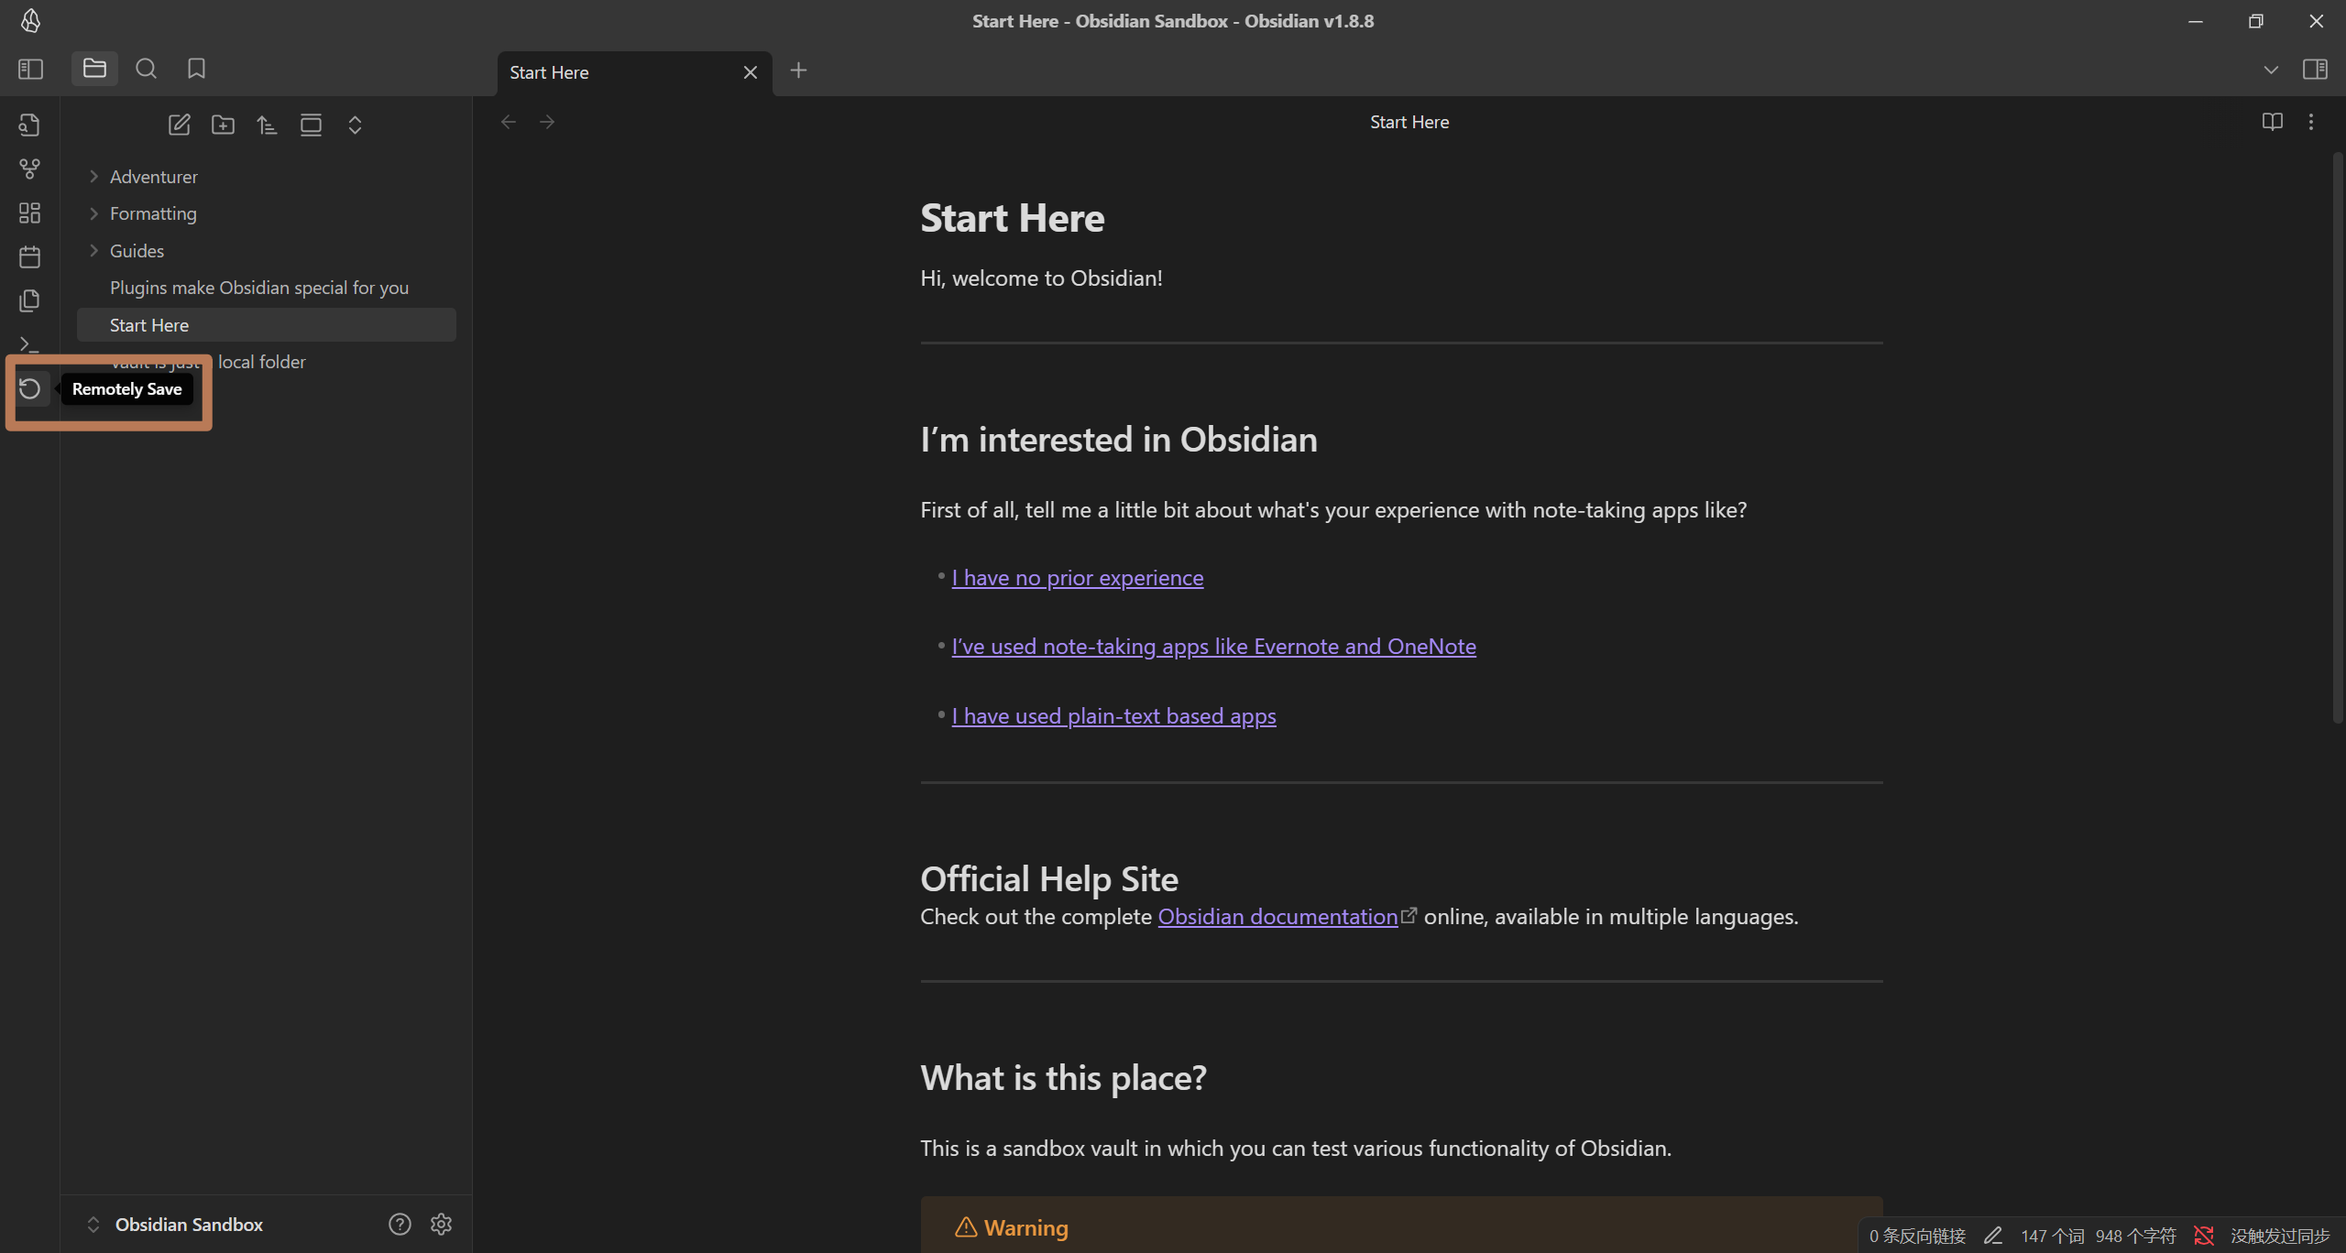Expand the Formatting folder
The width and height of the screenshot is (2346, 1253).
267,213
